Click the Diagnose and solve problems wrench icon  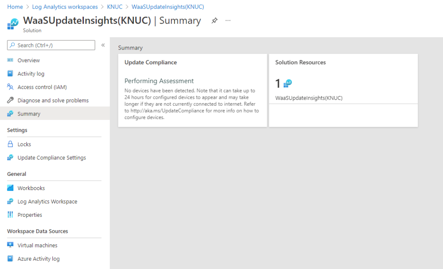10,100
